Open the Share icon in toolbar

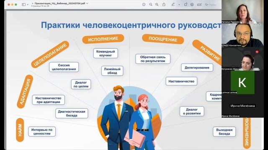(x=164, y=5)
